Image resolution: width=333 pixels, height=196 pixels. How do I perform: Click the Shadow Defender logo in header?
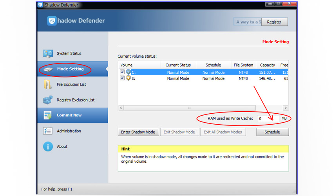52,21
